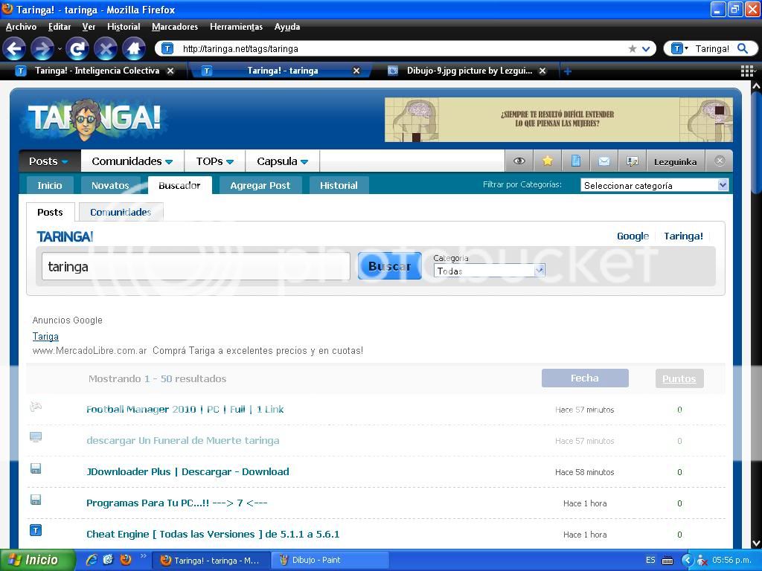
Task: Click the Show Desktop quick launch icon
Action: coord(108,560)
